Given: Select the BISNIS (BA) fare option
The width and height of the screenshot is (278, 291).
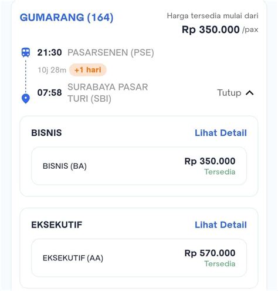Looking at the screenshot, I should 139,166.
